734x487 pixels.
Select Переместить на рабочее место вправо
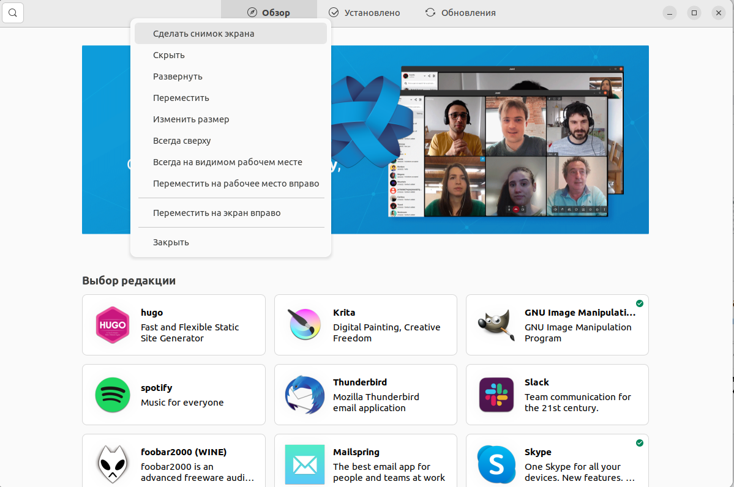231,184
